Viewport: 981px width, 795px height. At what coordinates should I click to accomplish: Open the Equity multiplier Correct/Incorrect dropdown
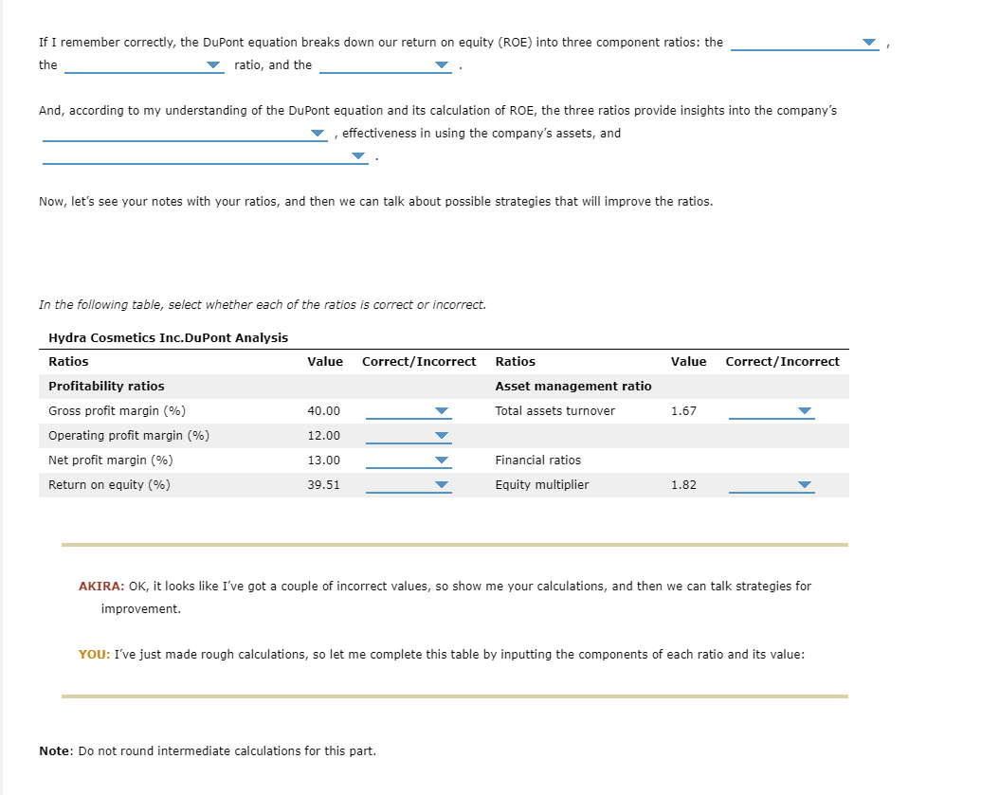pos(803,484)
